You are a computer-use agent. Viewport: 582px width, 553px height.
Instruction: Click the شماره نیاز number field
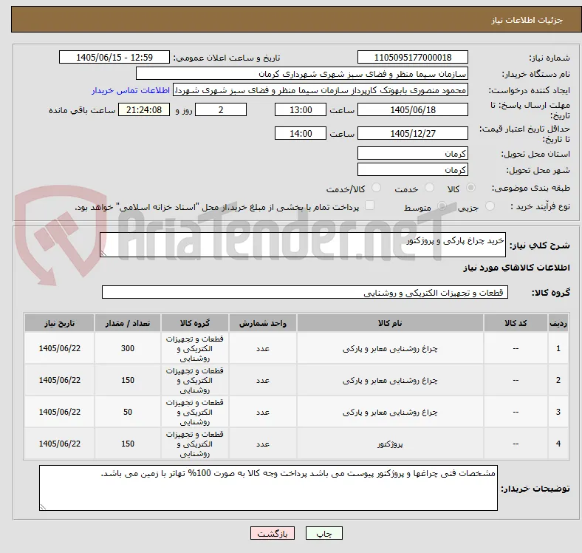(x=412, y=57)
